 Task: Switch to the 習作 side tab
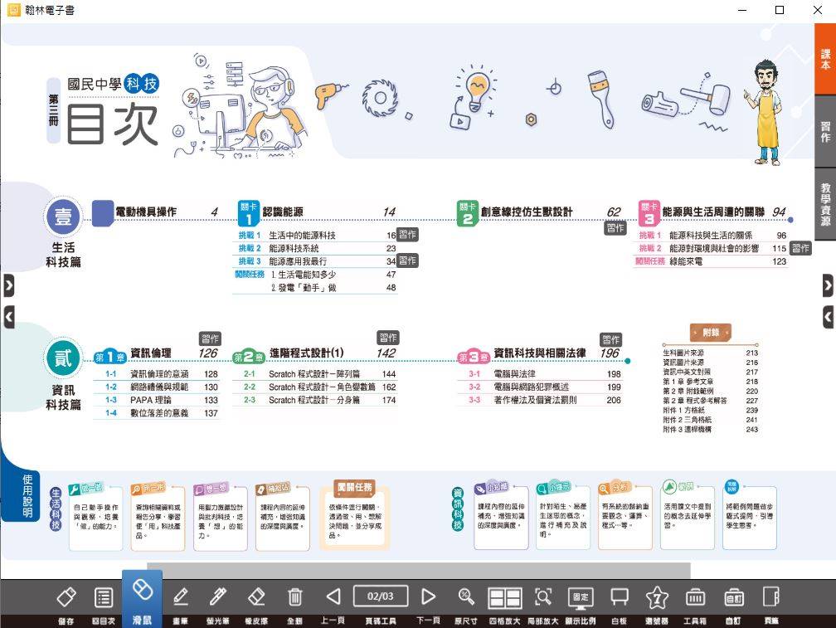coord(825,132)
